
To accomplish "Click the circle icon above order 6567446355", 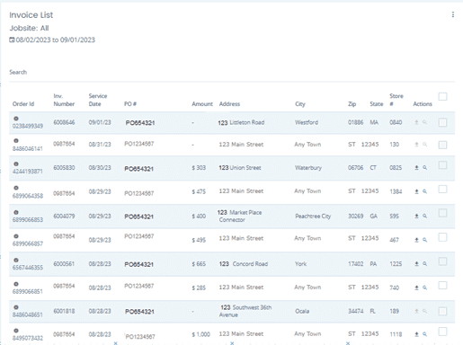I will tap(16, 261).
